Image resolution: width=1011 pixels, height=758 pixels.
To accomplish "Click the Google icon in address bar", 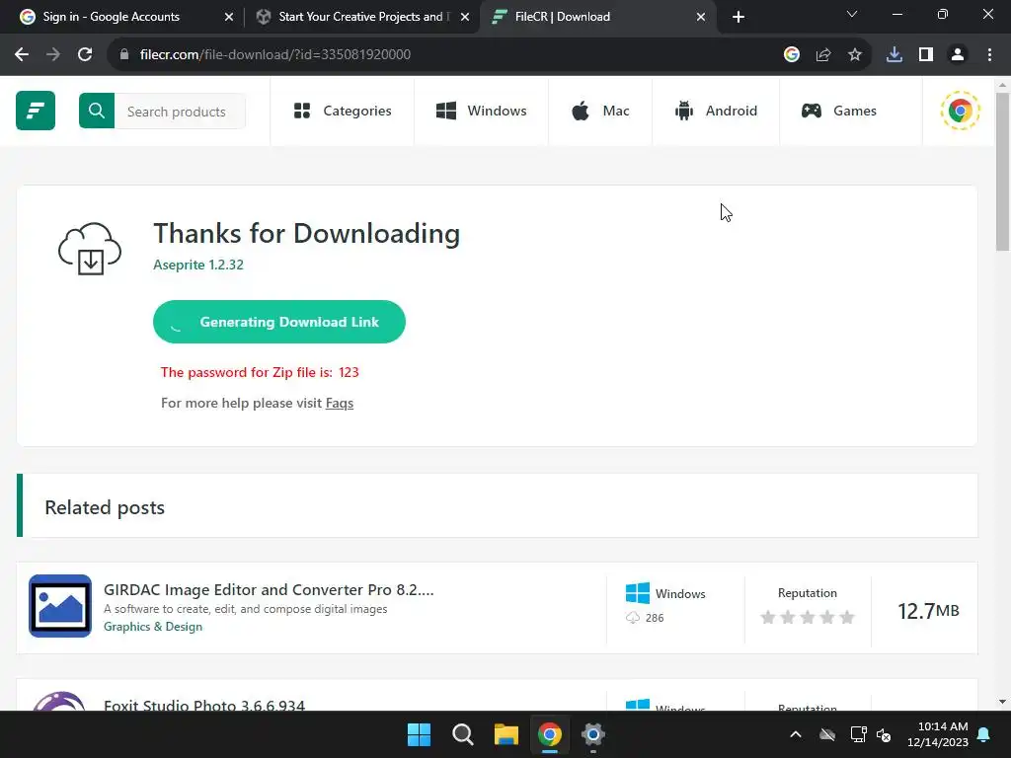I will pyautogui.click(x=792, y=54).
